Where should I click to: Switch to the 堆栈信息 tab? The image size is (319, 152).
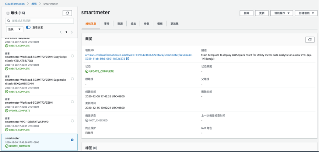(x=91, y=24)
